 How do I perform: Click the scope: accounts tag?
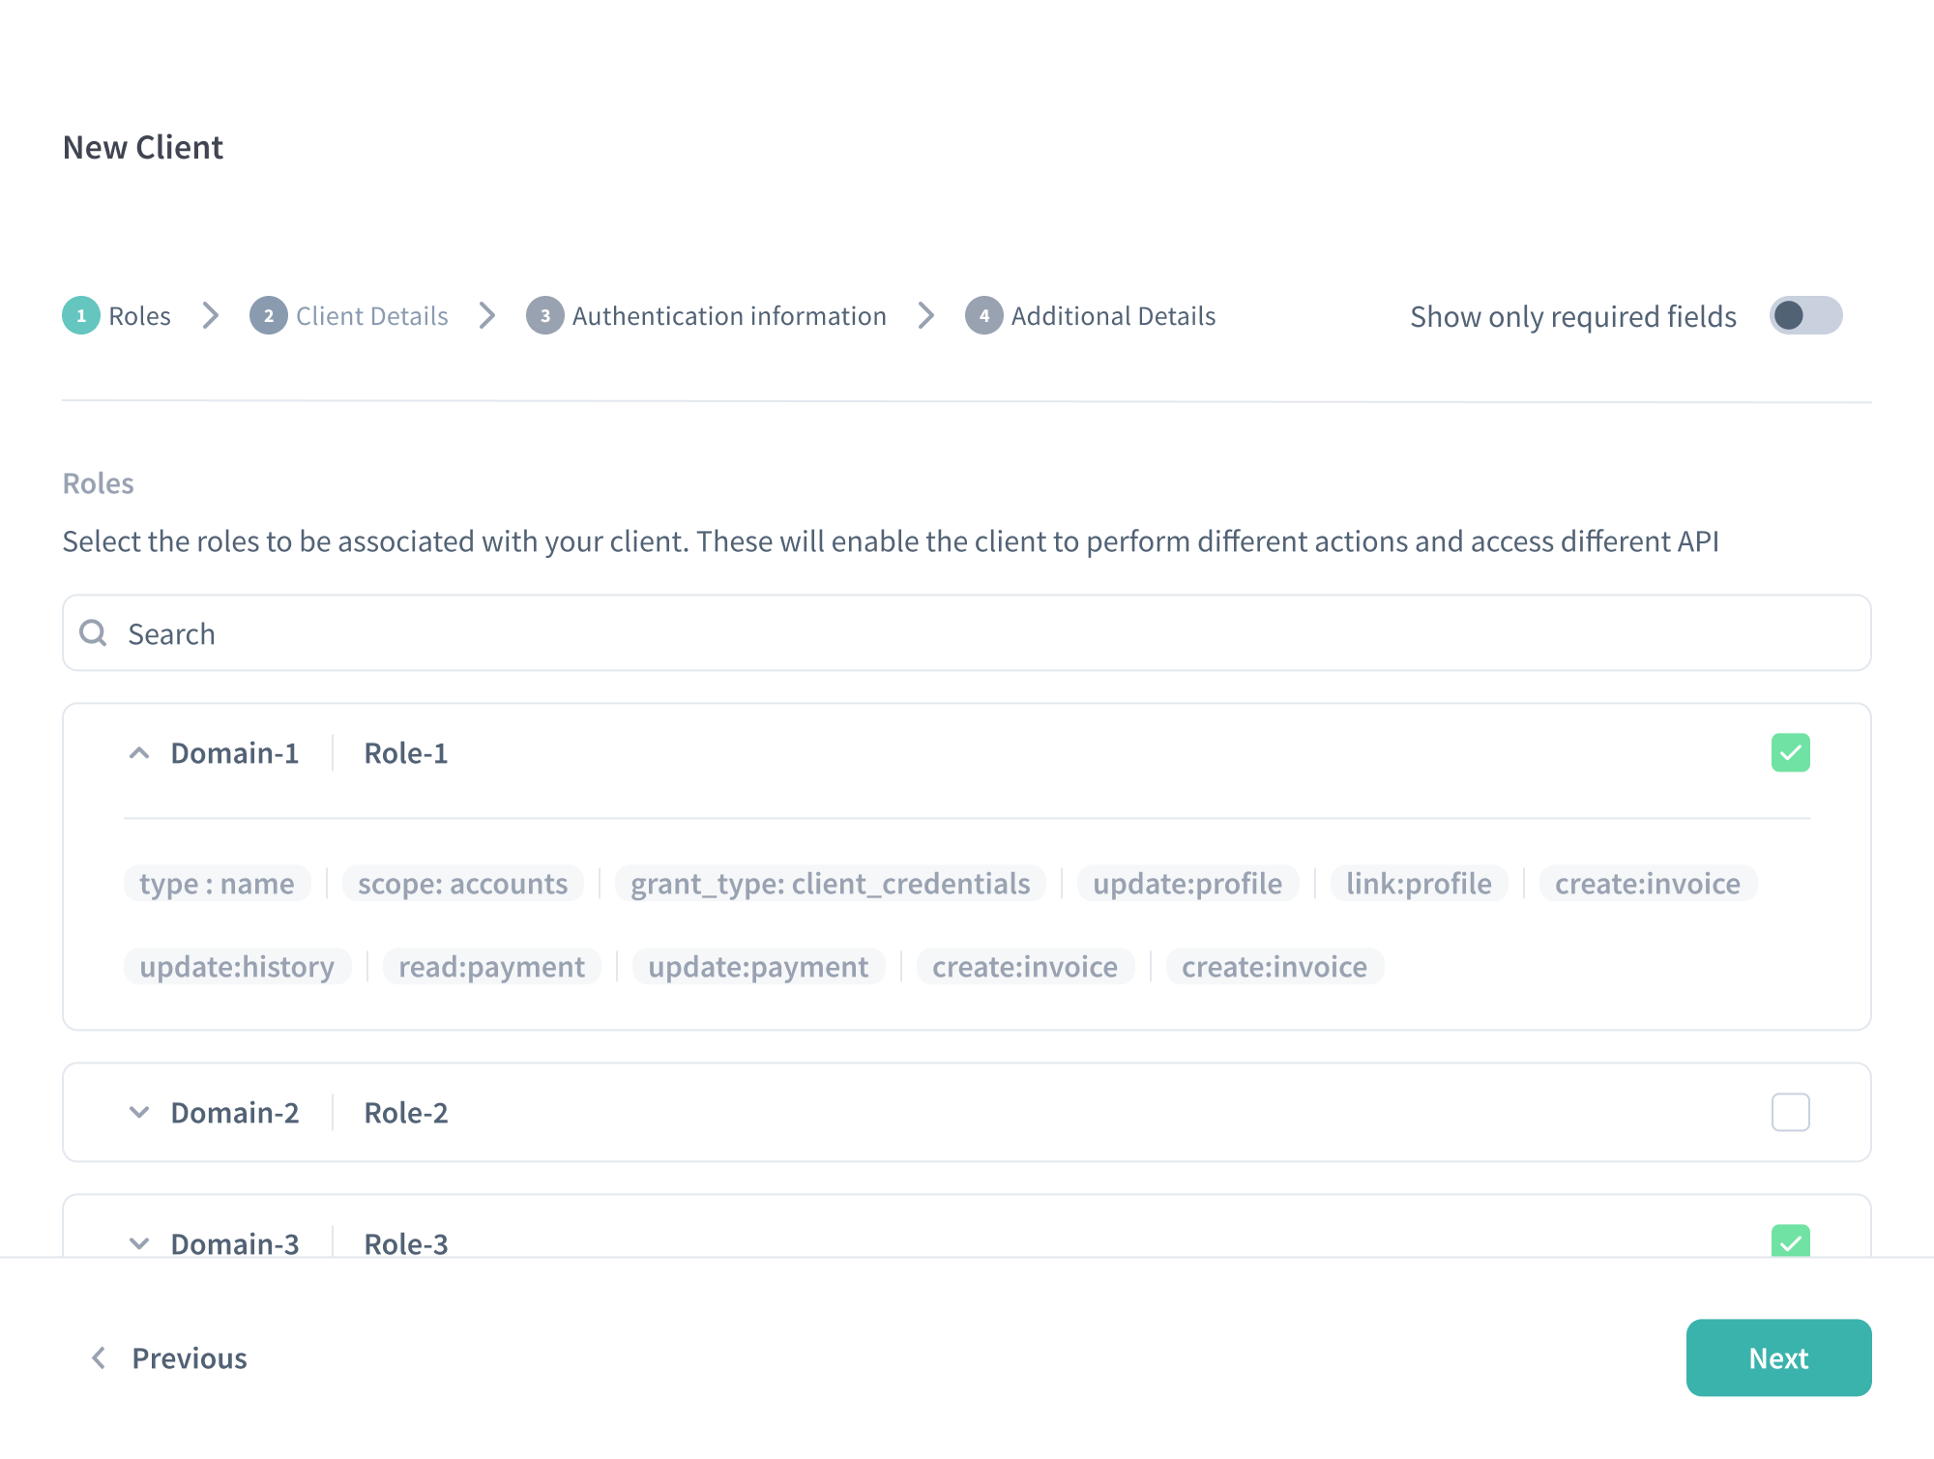pos(463,884)
